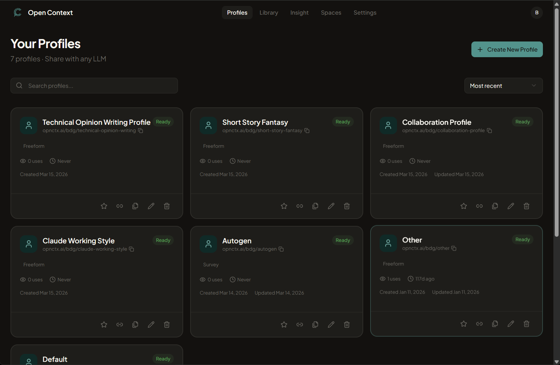Screen dimensions: 560x365
Task: Click Created Jan 11, 2026 text
Action: 402,292
